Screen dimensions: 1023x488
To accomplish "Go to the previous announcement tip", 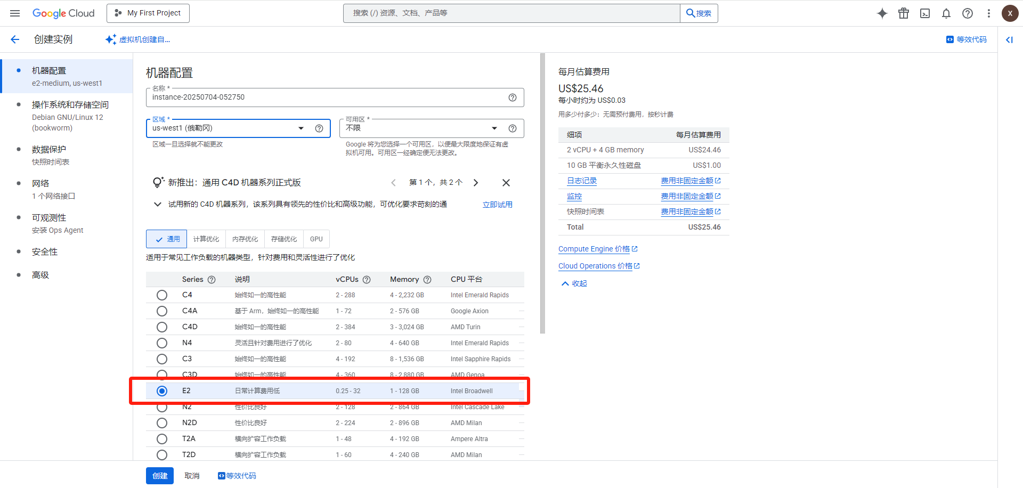I will pos(393,183).
